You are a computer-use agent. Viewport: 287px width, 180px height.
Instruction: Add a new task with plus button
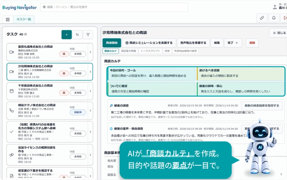pos(66,35)
